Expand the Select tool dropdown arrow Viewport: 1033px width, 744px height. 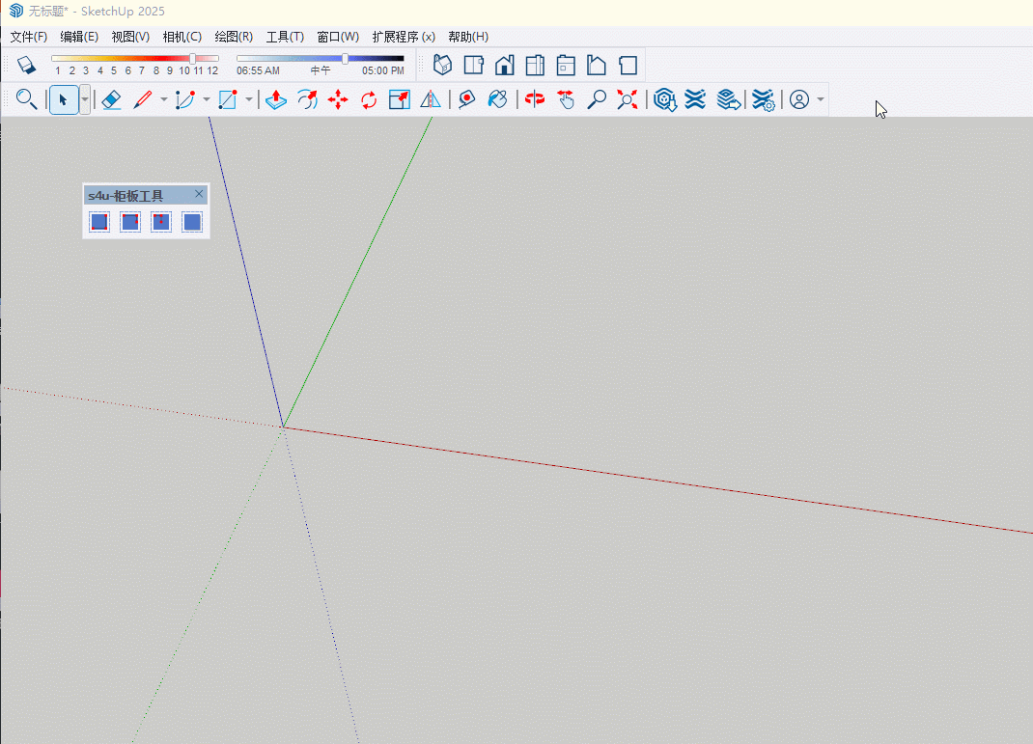(85, 99)
